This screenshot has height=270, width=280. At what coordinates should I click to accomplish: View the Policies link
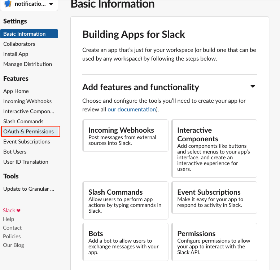12,236
